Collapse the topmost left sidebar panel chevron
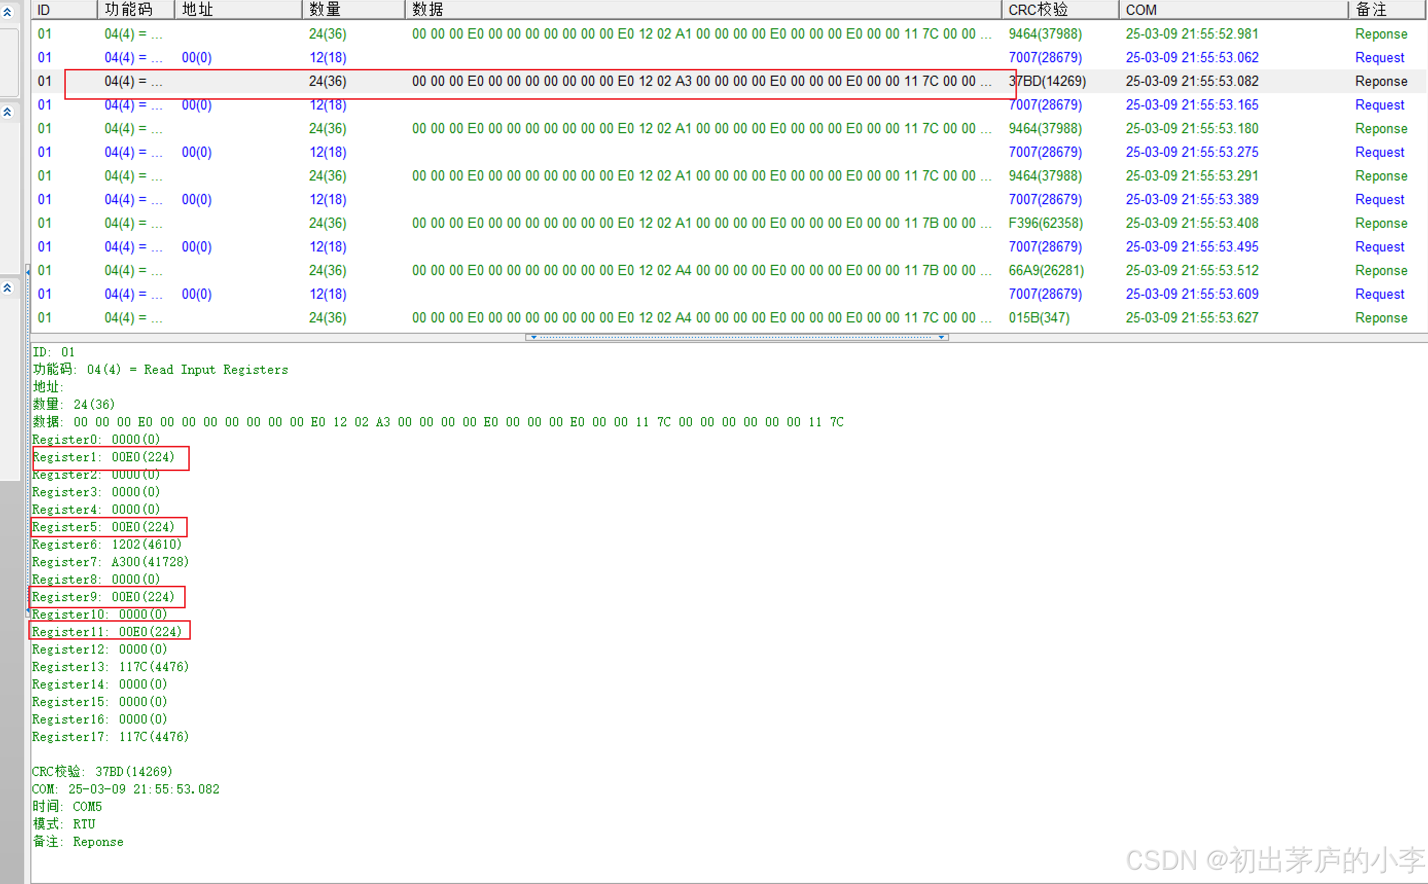Screen dimensions: 1428x884 (7, 12)
